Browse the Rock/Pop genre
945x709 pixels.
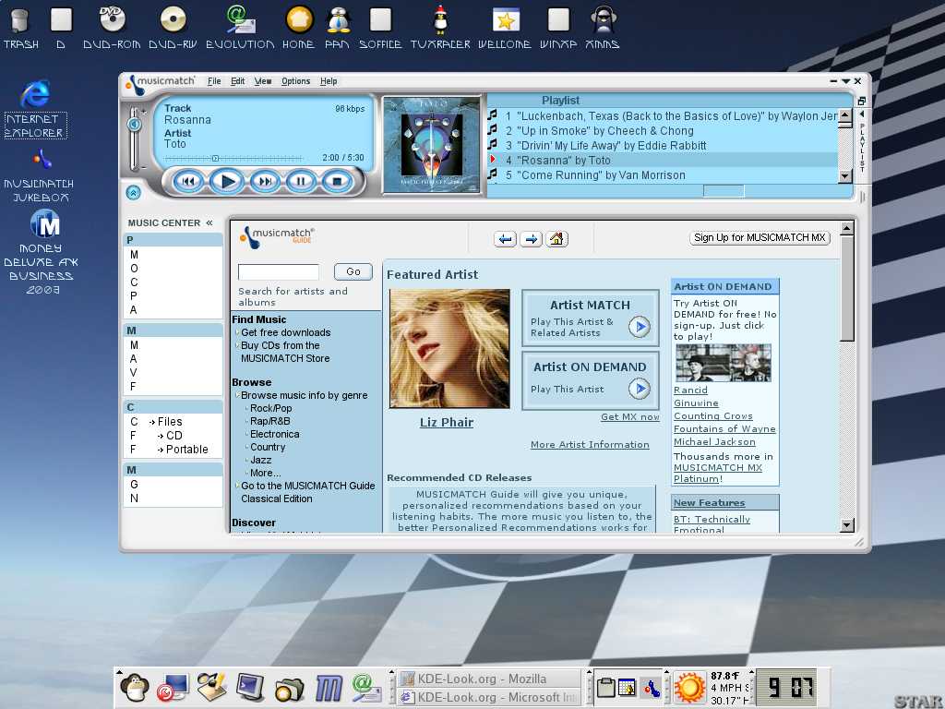click(271, 408)
